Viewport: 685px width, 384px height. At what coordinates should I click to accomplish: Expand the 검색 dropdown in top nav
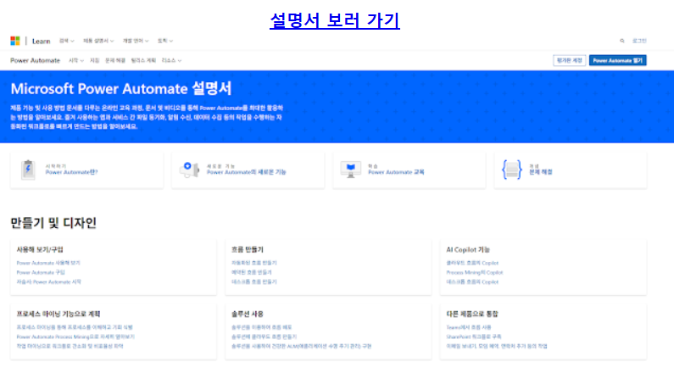(x=66, y=41)
